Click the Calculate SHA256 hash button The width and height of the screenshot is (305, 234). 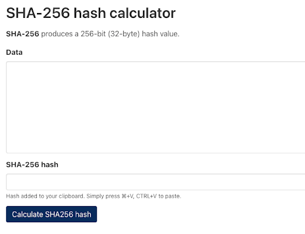tap(51, 214)
